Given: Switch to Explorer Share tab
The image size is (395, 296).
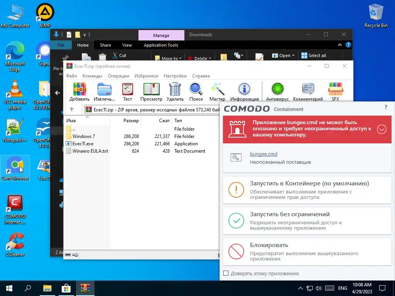Looking at the screenshot, I should point(105,45).
